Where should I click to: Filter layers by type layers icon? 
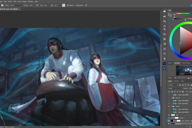point(186,85)
